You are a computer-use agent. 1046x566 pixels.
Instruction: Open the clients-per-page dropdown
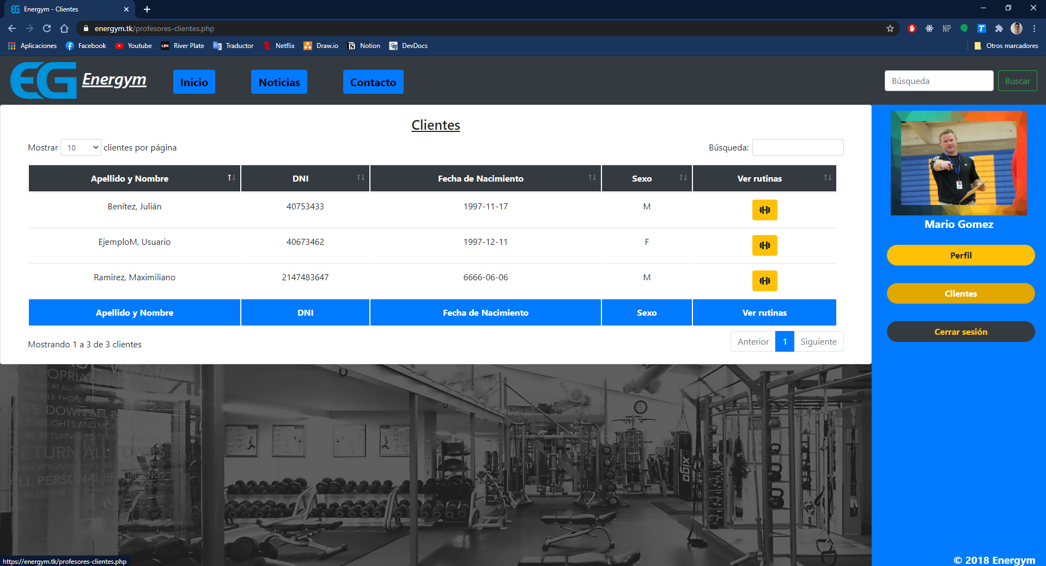pyautogui.click(x=81, y=148)
